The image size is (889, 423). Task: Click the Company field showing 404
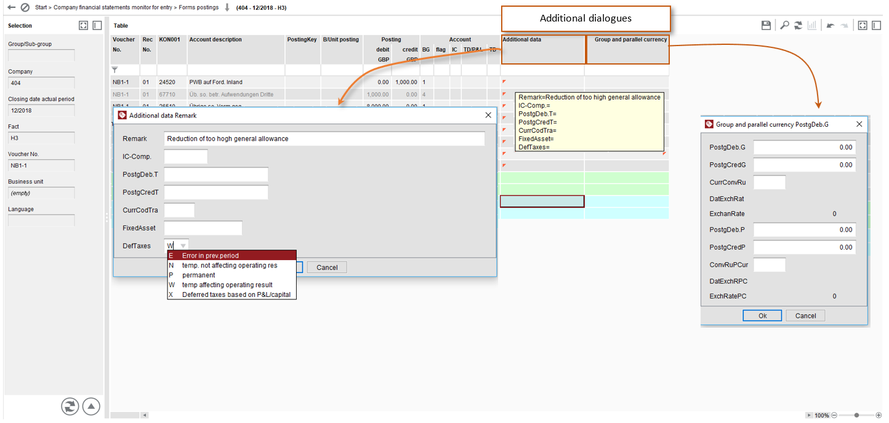pos(41,83)
